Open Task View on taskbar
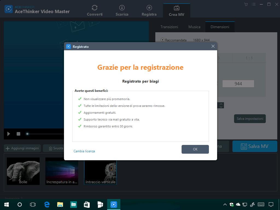 (x=33, y=205)
